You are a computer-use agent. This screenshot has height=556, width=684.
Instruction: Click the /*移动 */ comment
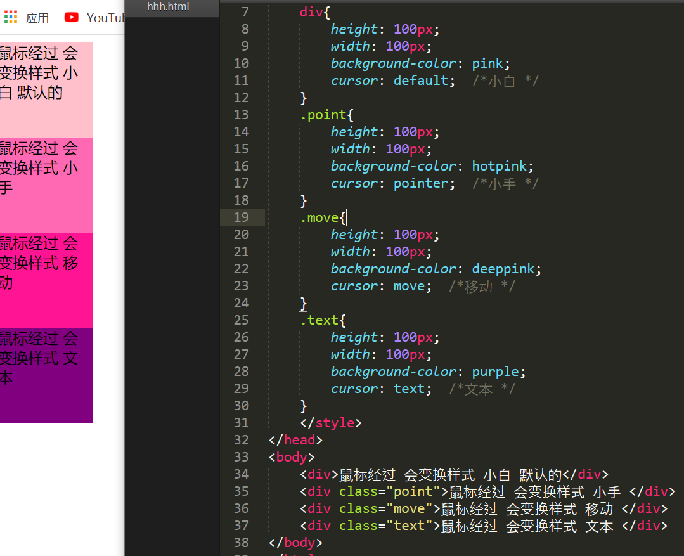(482, 287)
